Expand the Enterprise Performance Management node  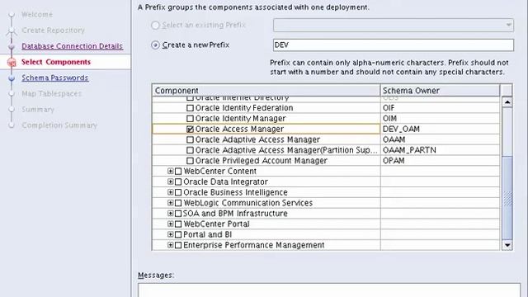click(171, 245)
